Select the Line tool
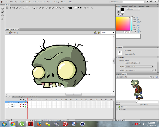 (30, 8)
